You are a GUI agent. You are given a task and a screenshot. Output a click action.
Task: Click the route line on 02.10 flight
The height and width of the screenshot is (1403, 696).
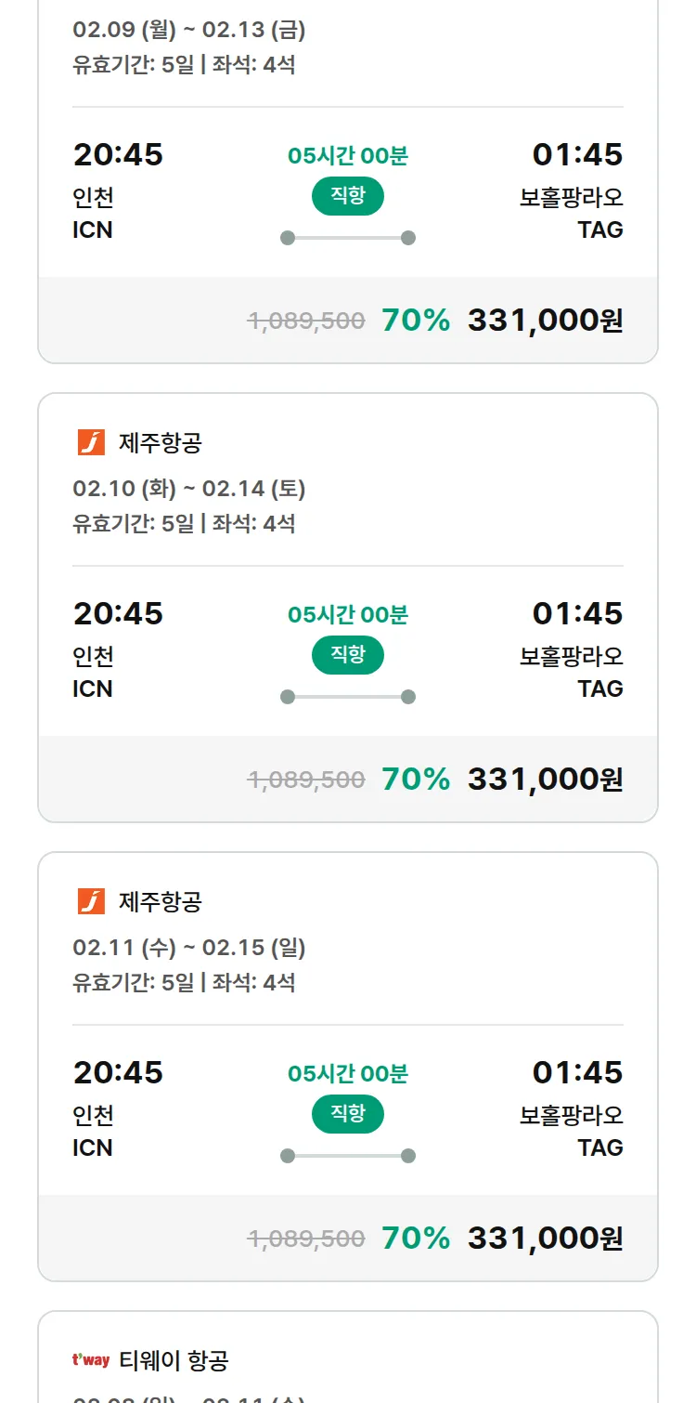(x=347, y=697)
